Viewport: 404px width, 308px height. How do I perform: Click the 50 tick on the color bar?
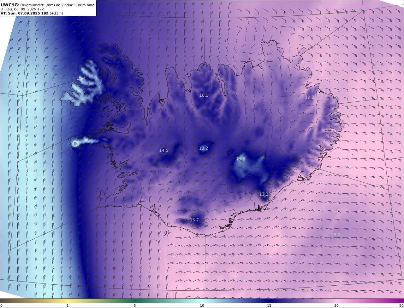point(401,305)
